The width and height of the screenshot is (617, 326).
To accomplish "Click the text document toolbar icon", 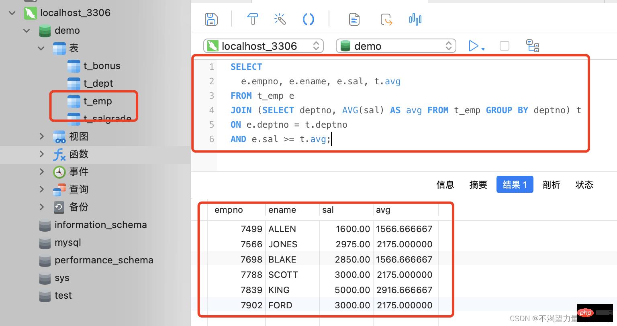I will [354, 19].
